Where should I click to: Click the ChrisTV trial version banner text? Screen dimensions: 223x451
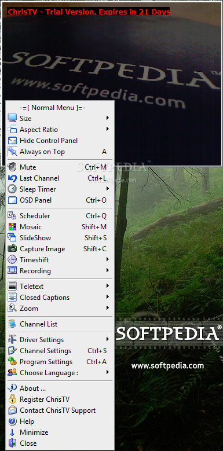89,12
